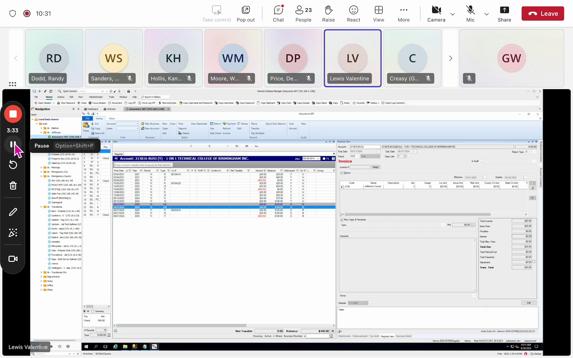Open Chat panel
Screen dimensions: 573x358
pyautogui.click(x=278, y=14)
